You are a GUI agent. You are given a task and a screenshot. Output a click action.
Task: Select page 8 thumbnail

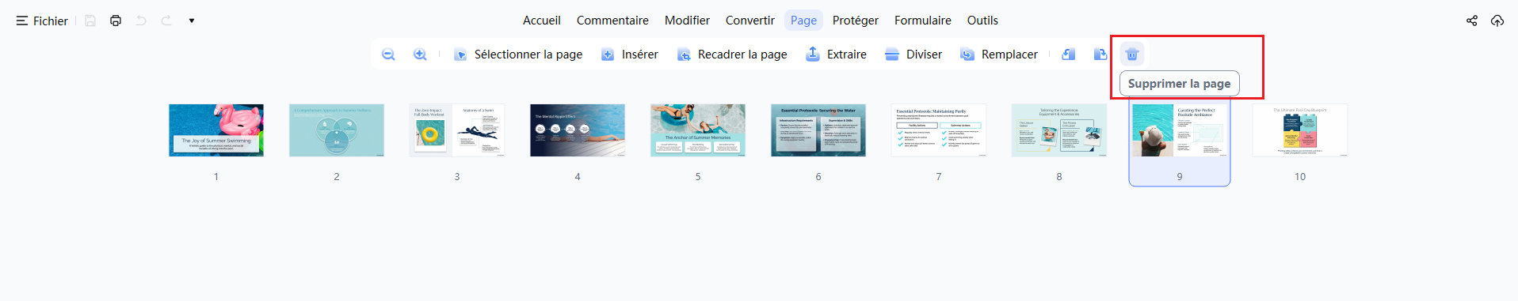(x=1059, y=130)
